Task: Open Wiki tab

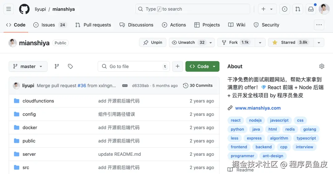Action: pyautogui.click(x=236, y=25)
